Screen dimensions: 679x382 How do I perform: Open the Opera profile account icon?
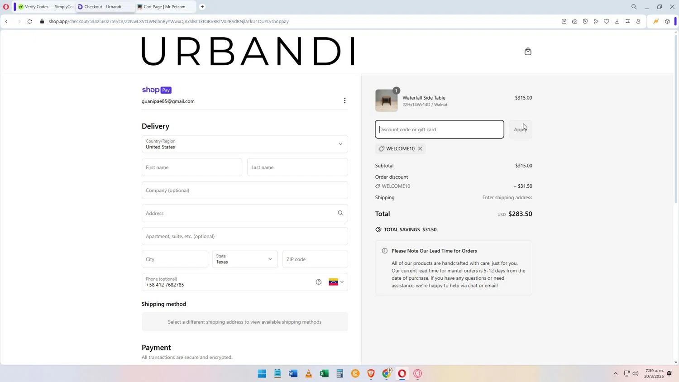(x=638, y=21)
